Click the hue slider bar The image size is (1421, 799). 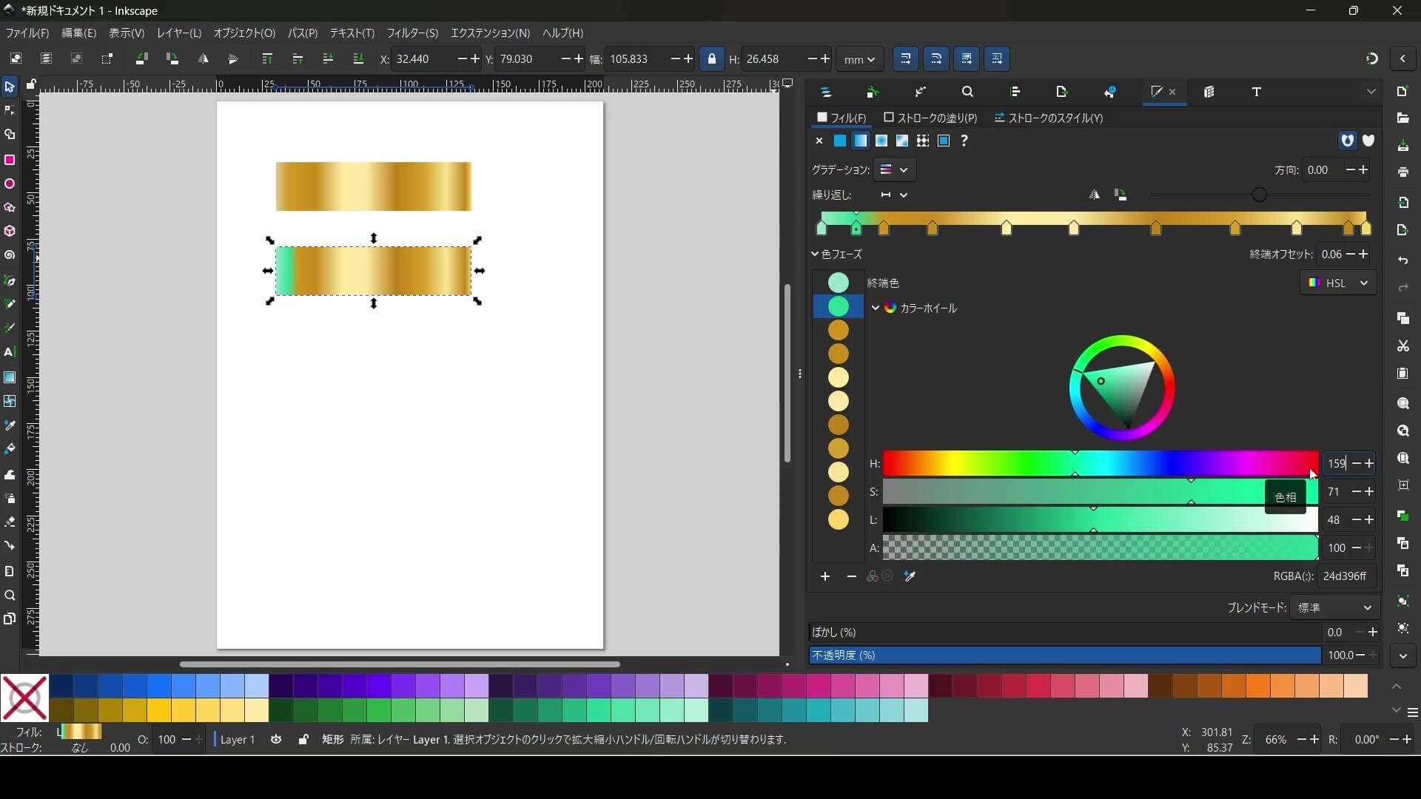1100,464
